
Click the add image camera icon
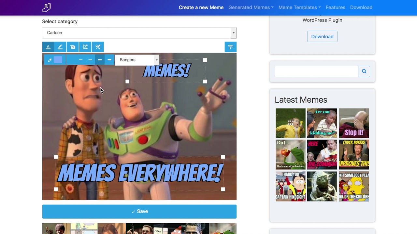coord(73,47)
